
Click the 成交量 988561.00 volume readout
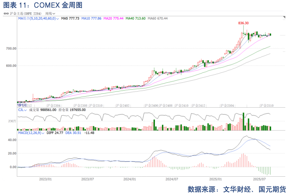(43, 110)
